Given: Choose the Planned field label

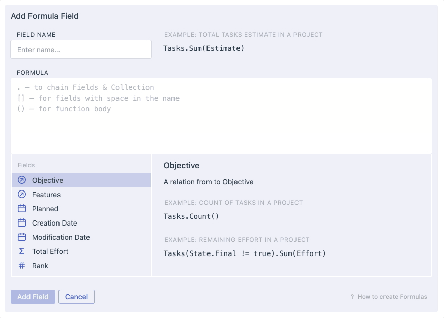Looking at the screenshot, I should (45, 209).
